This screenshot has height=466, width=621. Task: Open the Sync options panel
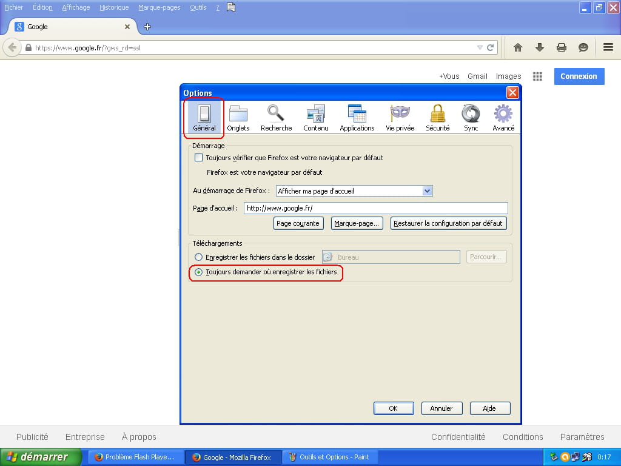pyautogui.click(x=471, y=117)
